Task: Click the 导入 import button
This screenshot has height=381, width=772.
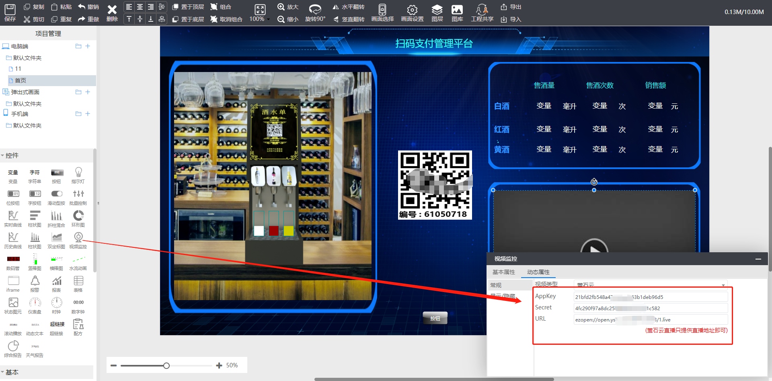Action: pyautogui.click(x=511, y=19)
